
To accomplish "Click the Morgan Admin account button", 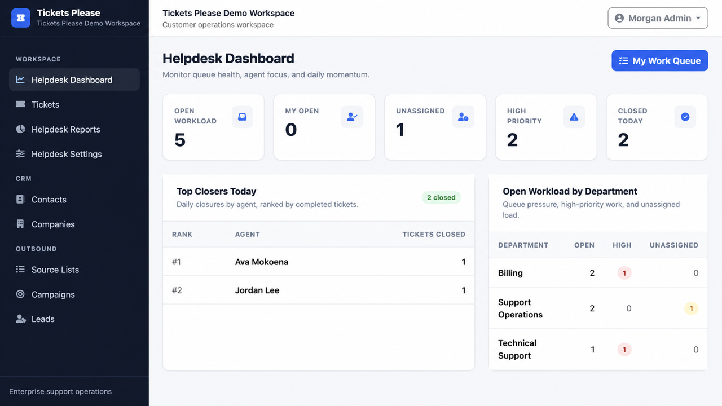I will [x=658, y=18].
